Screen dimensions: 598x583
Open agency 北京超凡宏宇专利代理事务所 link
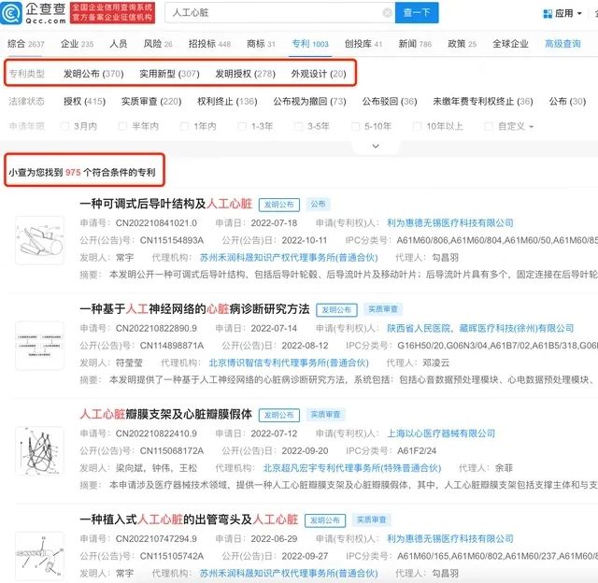pyautogui.click(x=352, y=468)
